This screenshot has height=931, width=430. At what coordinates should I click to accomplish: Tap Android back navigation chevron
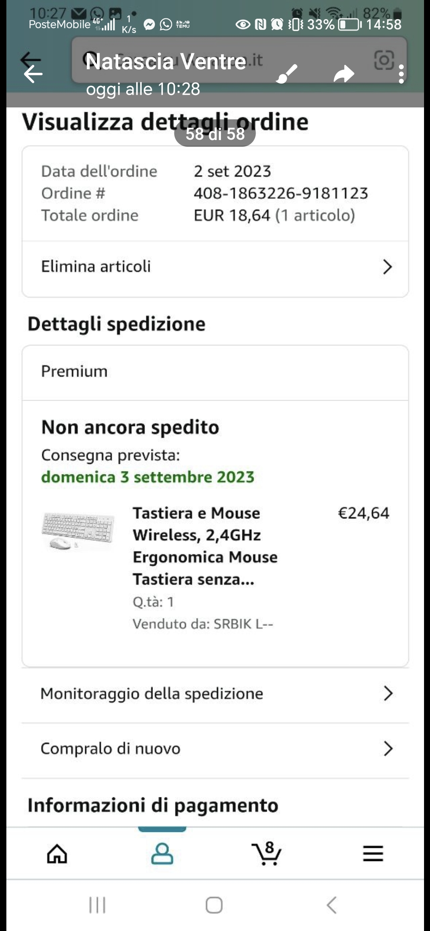point(332,905)
